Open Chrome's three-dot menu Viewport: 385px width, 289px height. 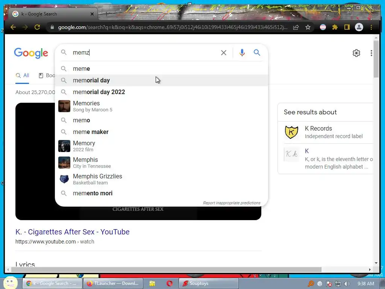click(x=371, y=27)
